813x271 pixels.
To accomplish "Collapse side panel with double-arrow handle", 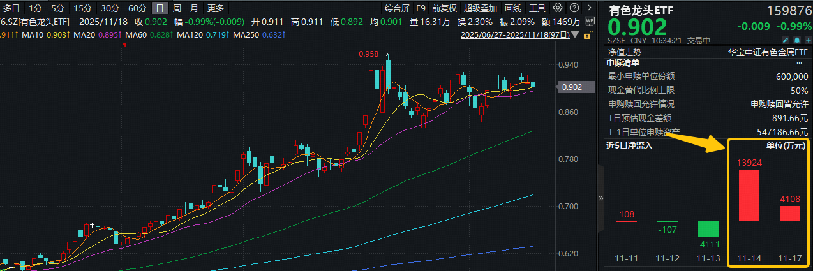I will tap(600, 199).
